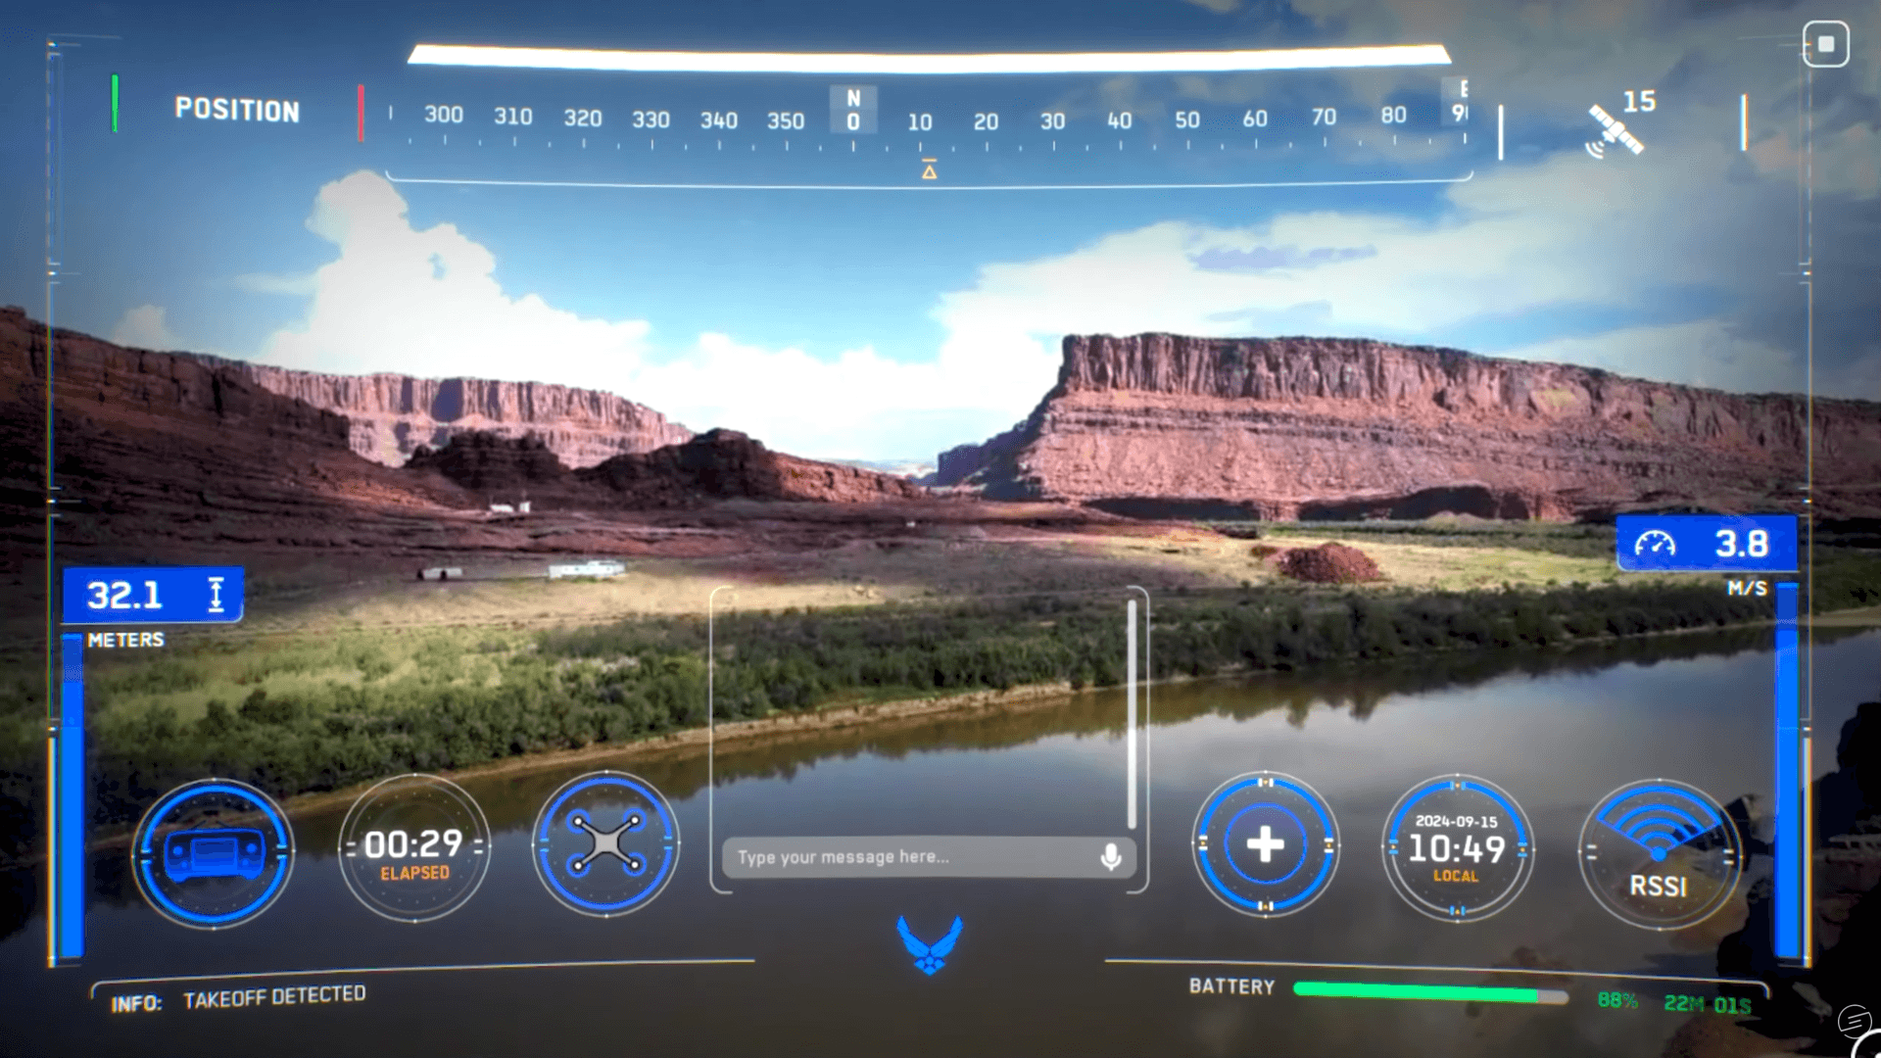Click the compass heading triangle pointer
1881x1058 pixels.
point(929,171)
